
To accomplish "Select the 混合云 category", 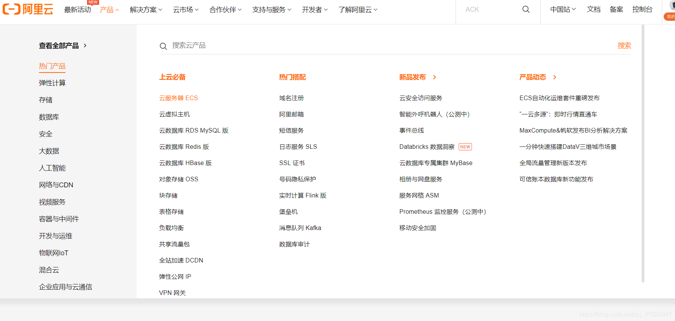I will tap(49, 270).
